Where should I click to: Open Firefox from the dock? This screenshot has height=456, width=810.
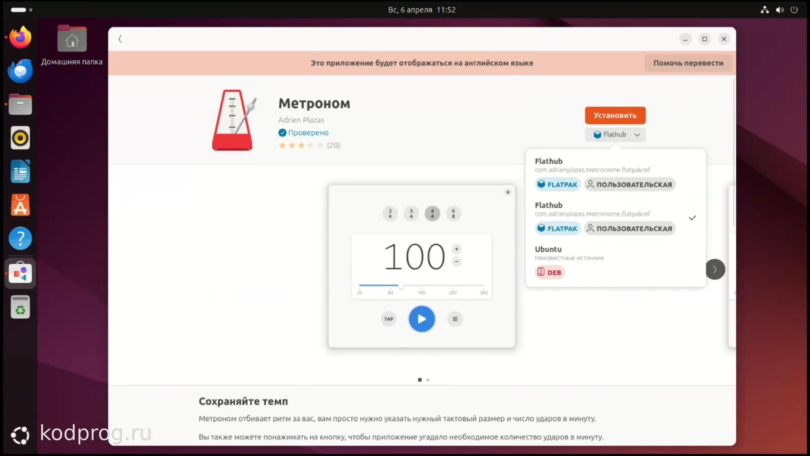pyautogui.click(x=20, y=37)
